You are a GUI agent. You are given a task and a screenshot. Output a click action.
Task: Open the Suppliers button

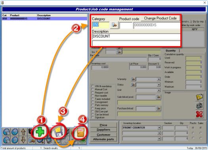click(103, 129)
